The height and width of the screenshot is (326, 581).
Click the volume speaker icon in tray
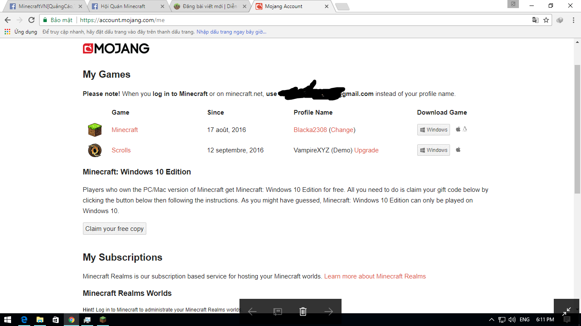coord(512,320)
